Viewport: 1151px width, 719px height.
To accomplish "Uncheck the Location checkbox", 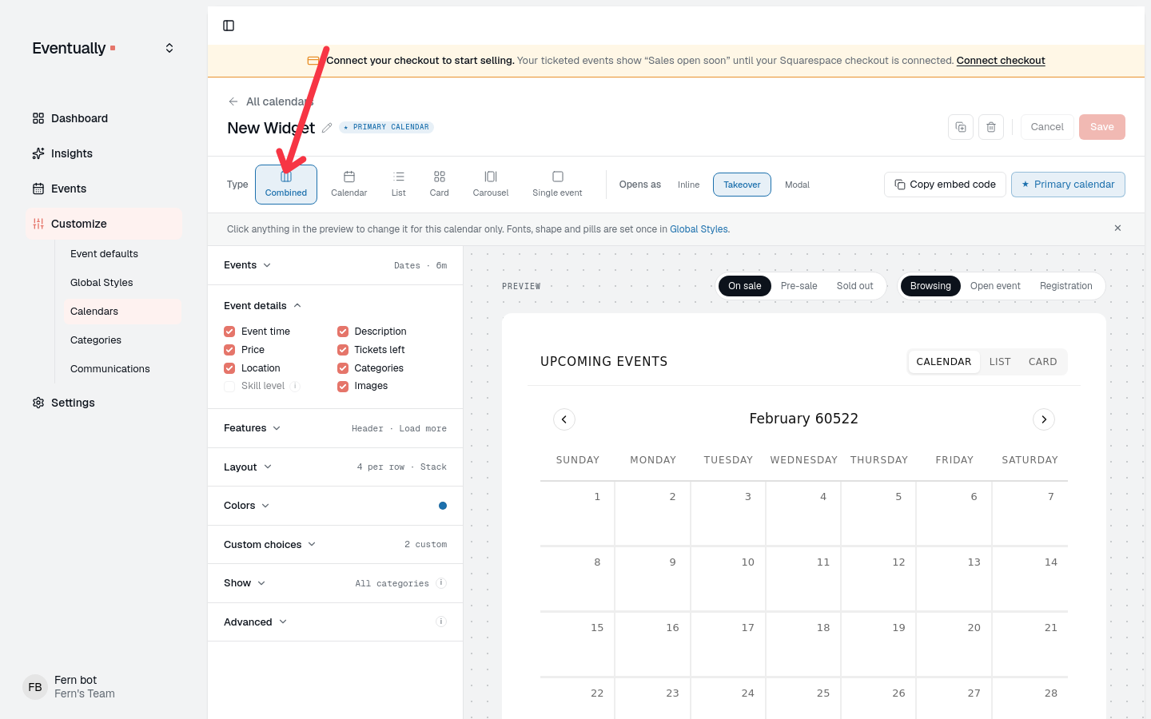I will [x=229, y=368].
